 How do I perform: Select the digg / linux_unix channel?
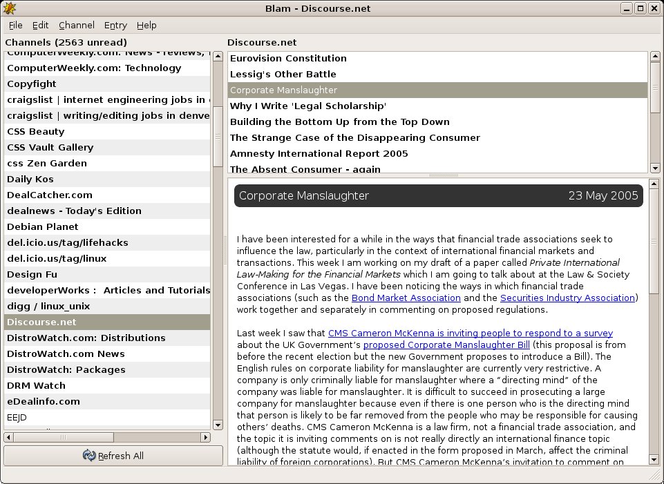(107, 306)
